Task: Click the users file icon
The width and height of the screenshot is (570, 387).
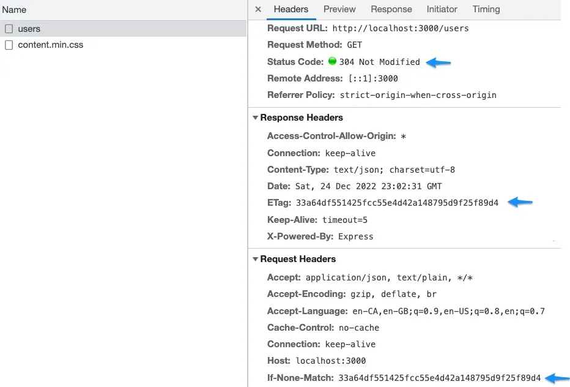Action: (x=9, y=29)
